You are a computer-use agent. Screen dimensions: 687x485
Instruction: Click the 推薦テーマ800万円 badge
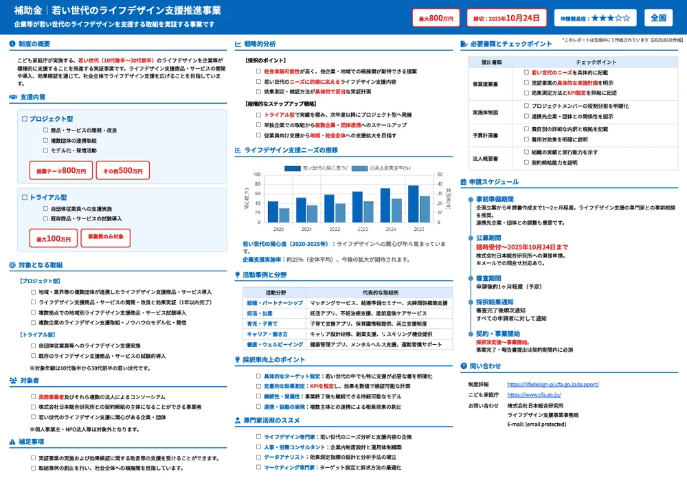[61, 170]
